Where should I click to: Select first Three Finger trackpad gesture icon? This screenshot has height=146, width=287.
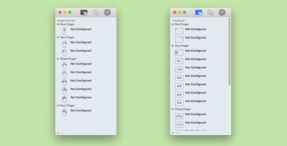click(x=179, y=116)
